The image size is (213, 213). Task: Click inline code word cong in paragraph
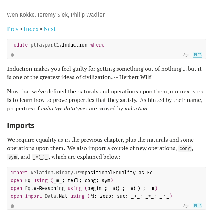tap(185, 149)
